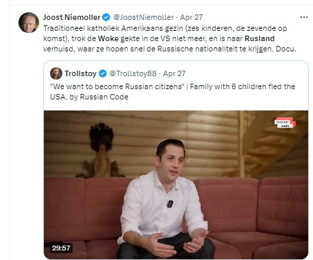
Task: Click the Russian Code logo on video
Action: click(285, 123)
